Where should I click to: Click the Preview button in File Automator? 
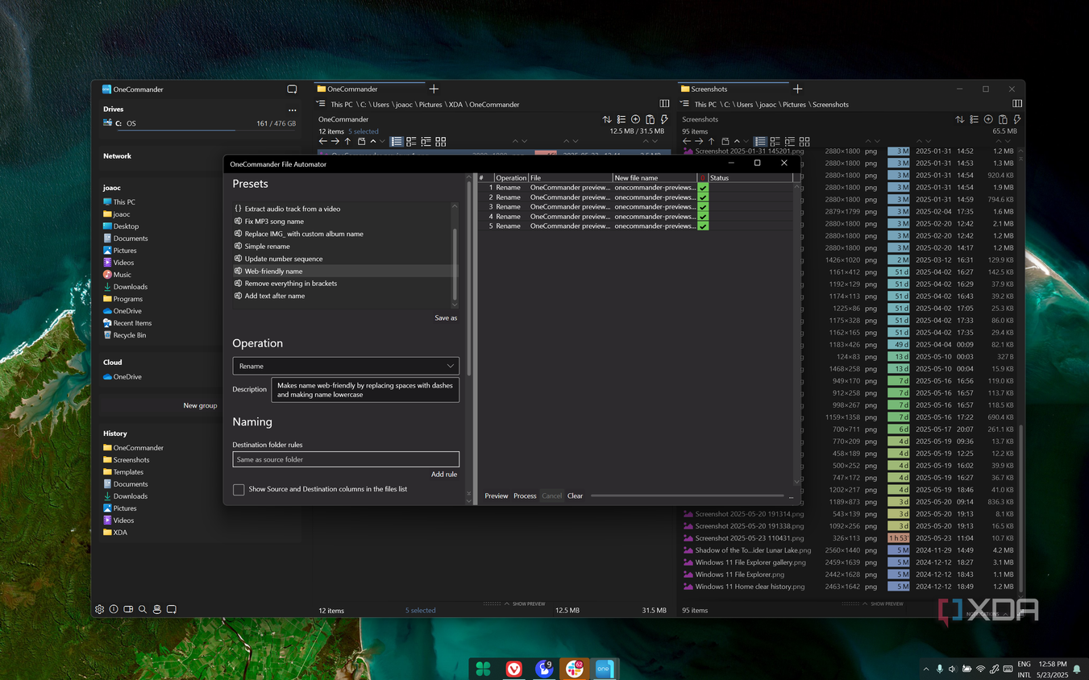tap(497, 496)
